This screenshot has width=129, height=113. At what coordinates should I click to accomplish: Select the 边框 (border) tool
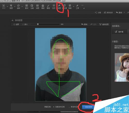click(32, 7)
